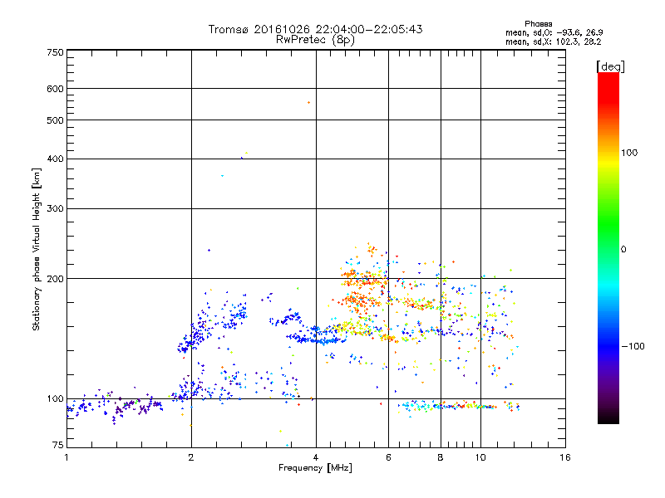This screenshot has height=498, width=665.
Task: Click the isolated cyan data point near 360 km
Action: tap(222, 176)
